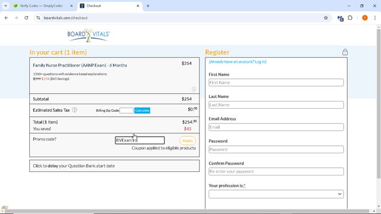Click the Already have an account Log in link

pos(238,62)
